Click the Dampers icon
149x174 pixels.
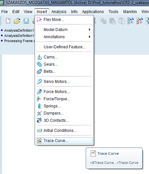[x=39, y=113]
